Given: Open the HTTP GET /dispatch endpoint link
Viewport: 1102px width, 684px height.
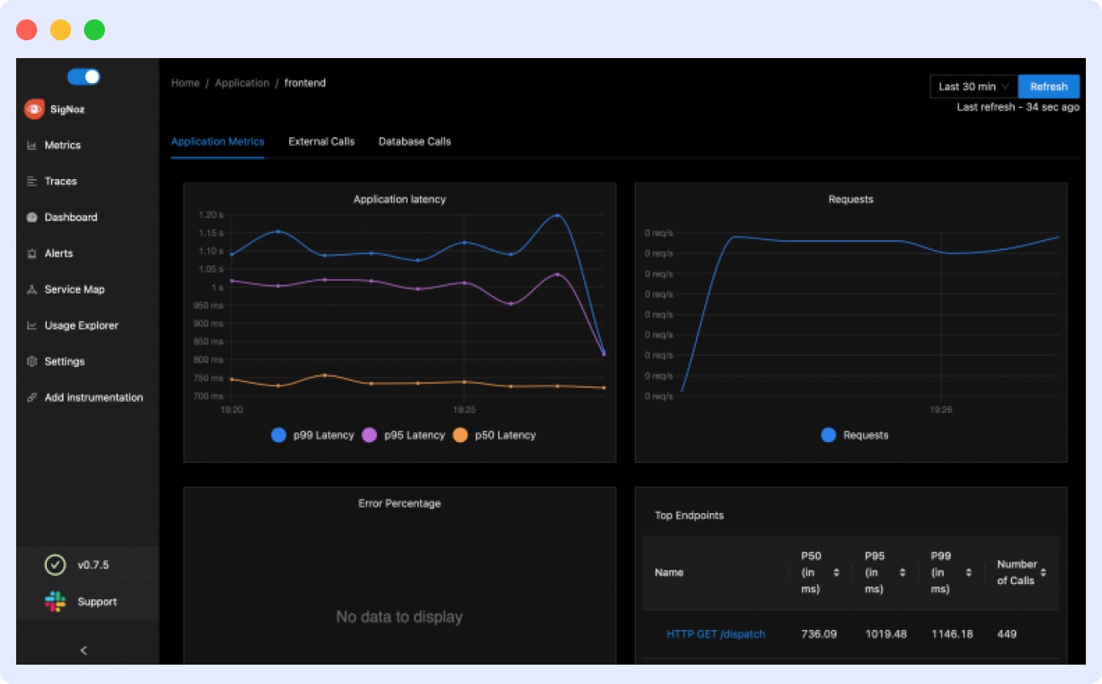Looking at the screenshot, I should click(714, 634).
